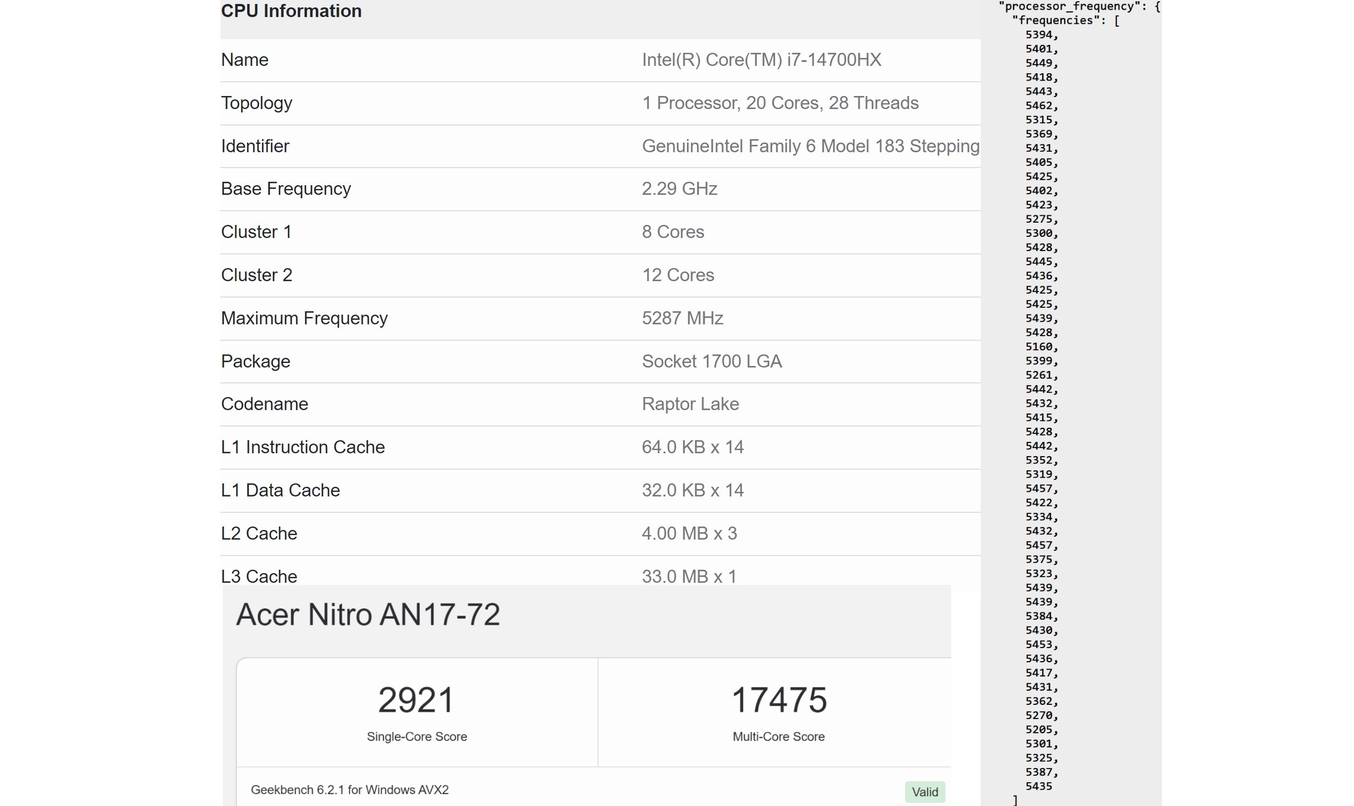Viewport: 1354px width, 806px height.
Task: Select the '2.29 GHz' value
Action: tap(680, 189)
